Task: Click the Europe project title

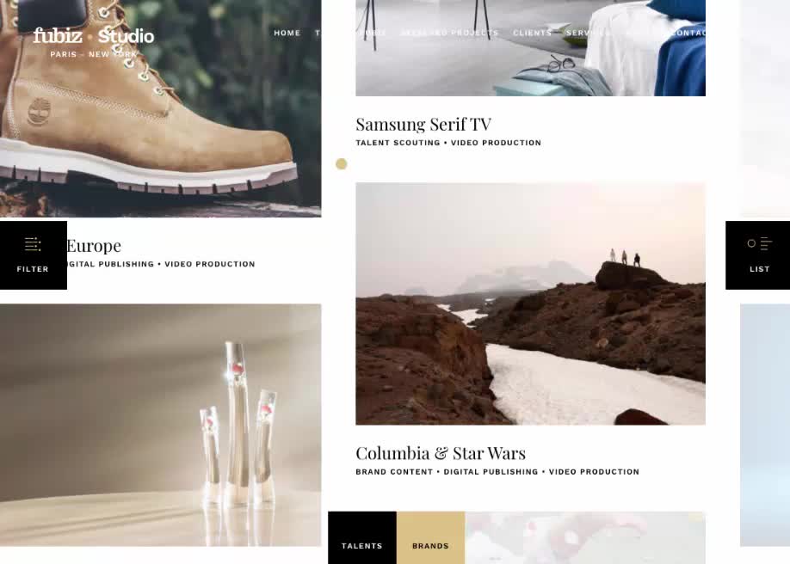Action: click(94, 246)
